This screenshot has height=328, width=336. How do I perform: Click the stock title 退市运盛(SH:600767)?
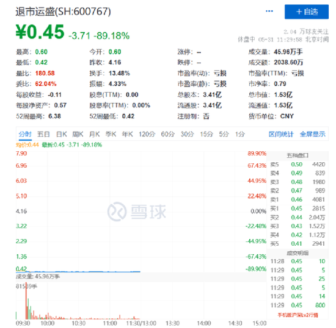(x=63, y=12)
